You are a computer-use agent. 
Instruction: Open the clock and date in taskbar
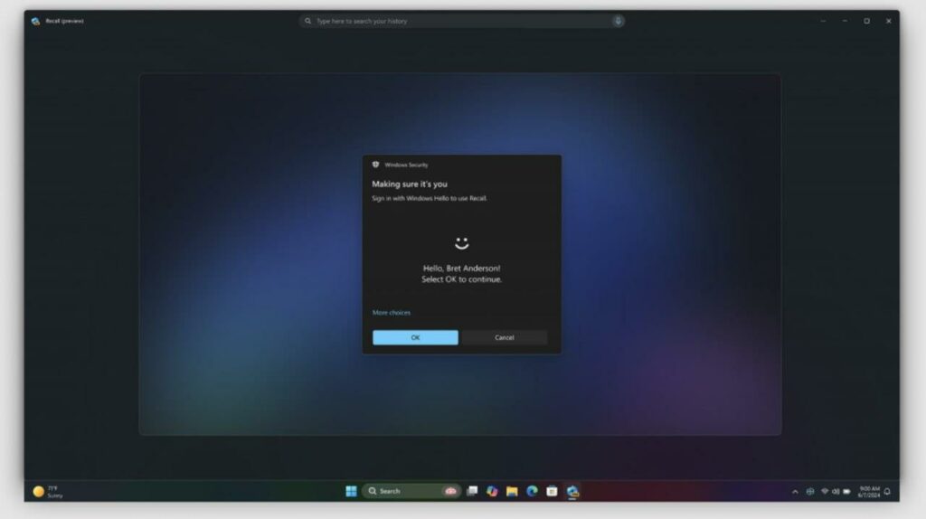click(x=868, y=491)
